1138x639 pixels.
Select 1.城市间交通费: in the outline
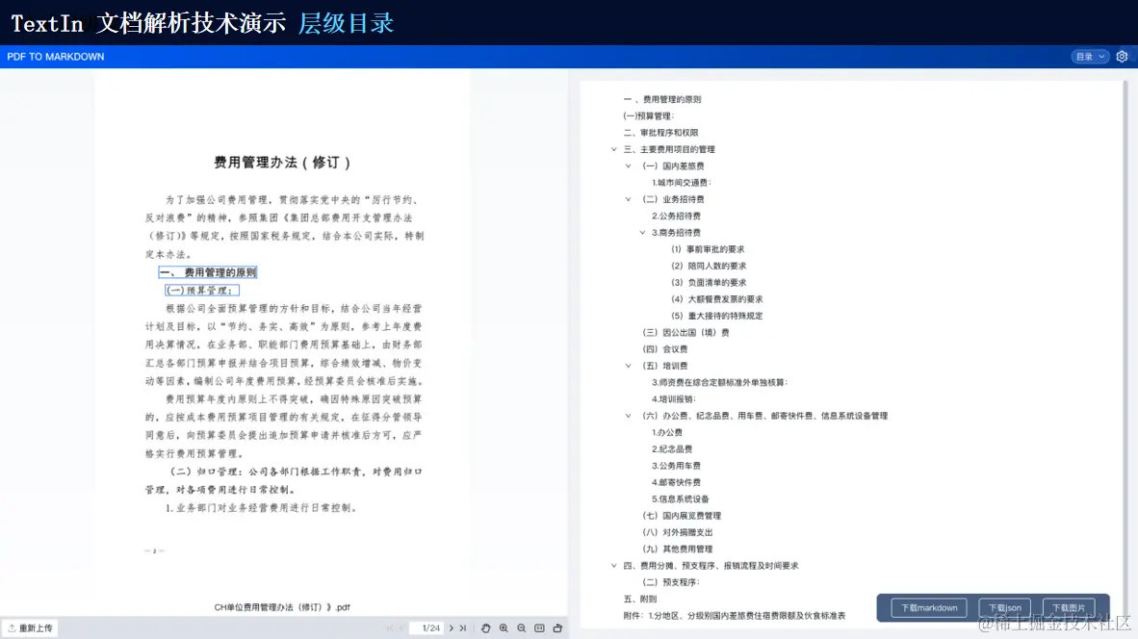[x=681, y=183]
